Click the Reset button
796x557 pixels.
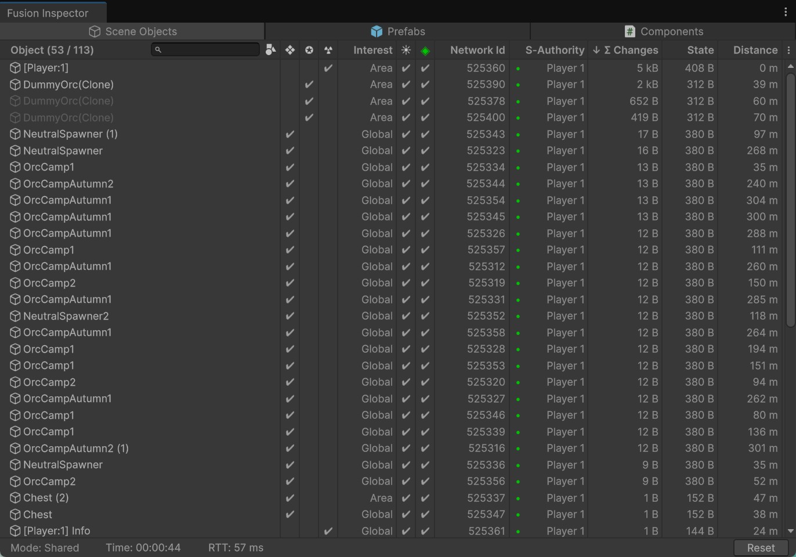coord(760,548)
